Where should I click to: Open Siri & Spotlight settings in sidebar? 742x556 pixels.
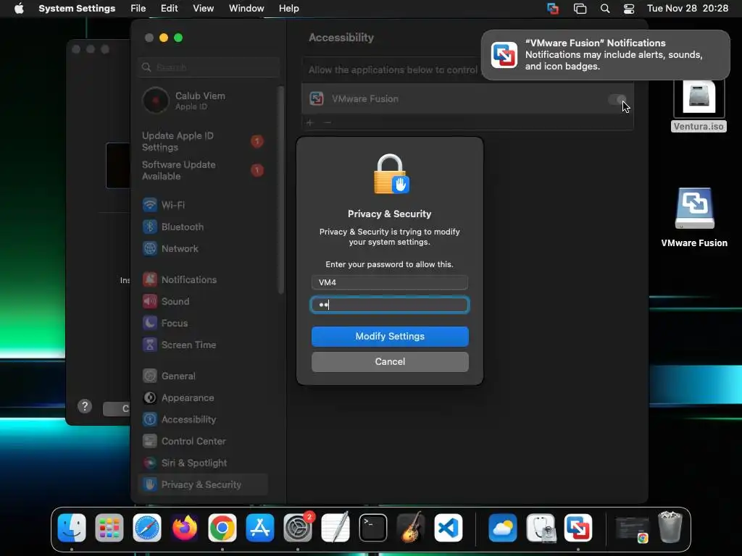tap(204, 463)
